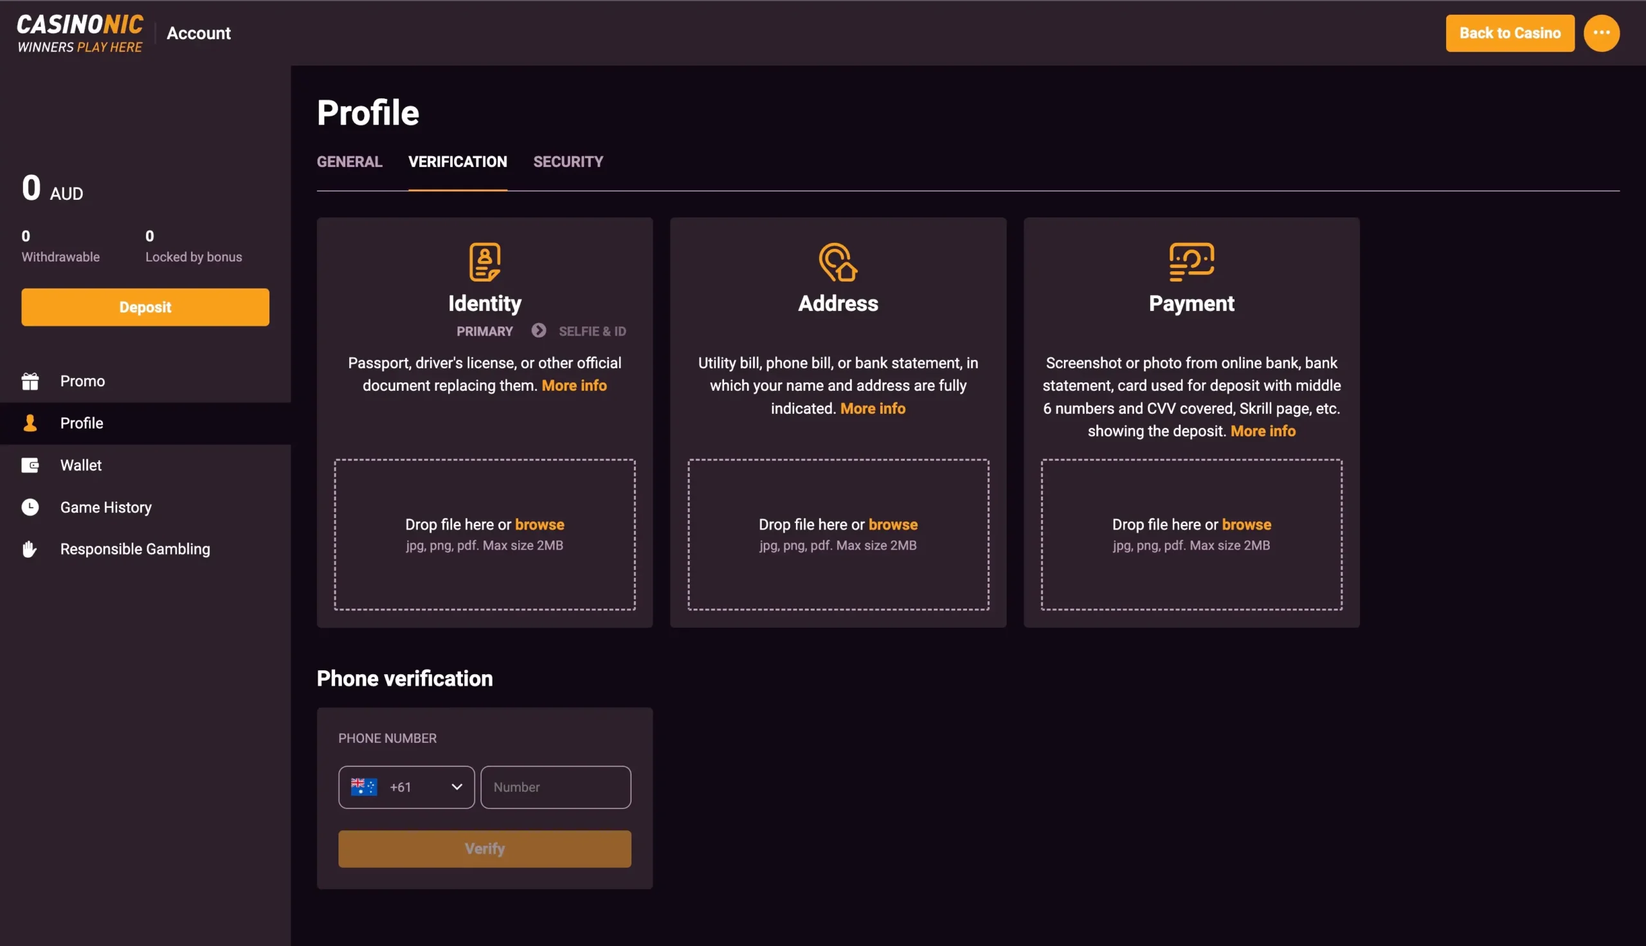
Task: Click the Responsible Gambling hand icon
Action: [29, 549]
